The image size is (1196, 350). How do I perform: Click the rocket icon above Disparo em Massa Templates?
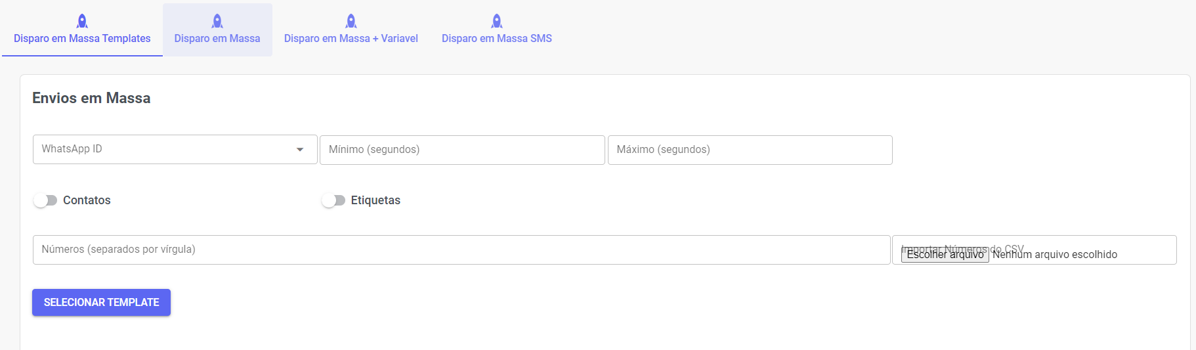pos(82,21)
